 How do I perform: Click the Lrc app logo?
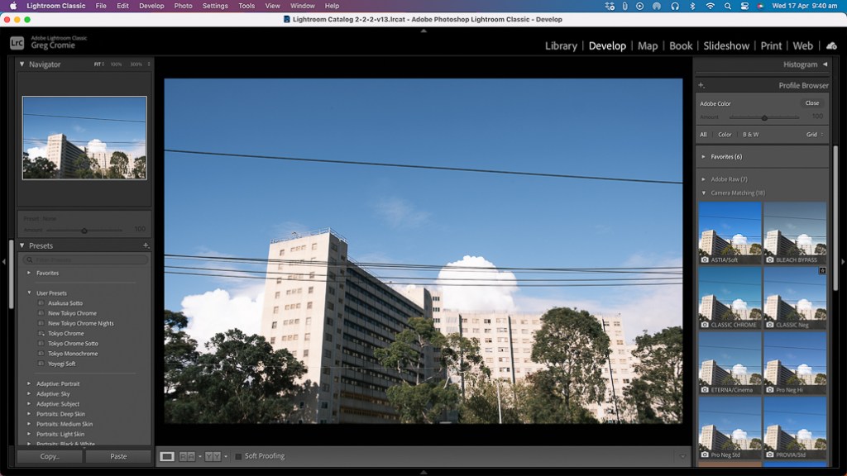[x=17, y=42]
